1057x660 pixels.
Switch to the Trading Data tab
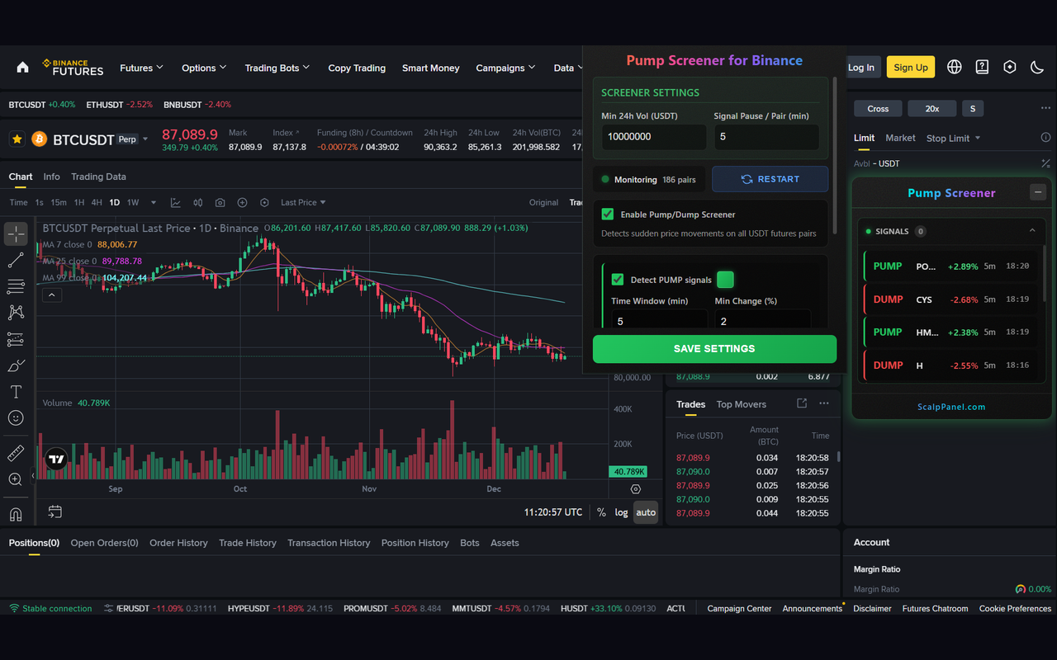click(x=98, y=177)
